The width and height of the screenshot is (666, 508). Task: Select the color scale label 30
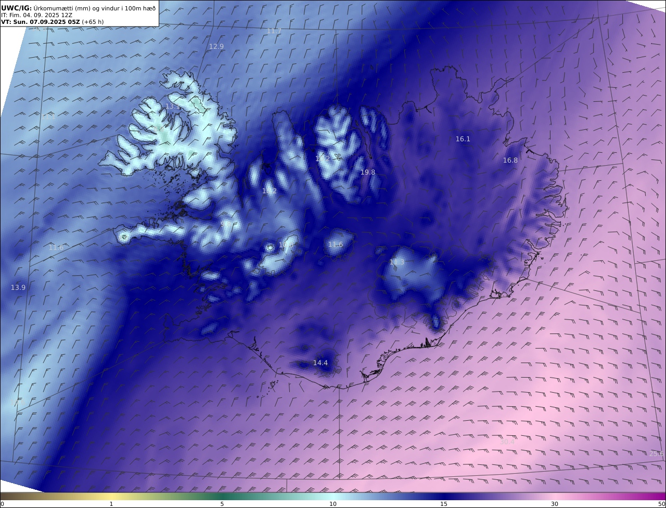coord(555,504)
